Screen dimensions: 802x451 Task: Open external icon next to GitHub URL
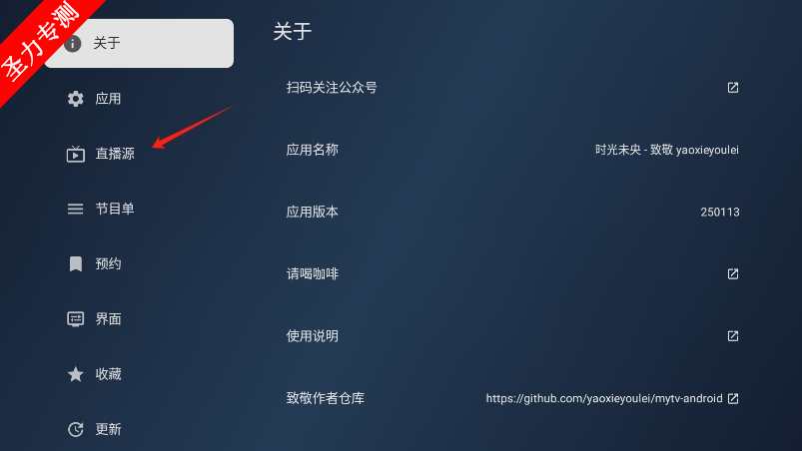pyautogui.click(x=733, y=398)
